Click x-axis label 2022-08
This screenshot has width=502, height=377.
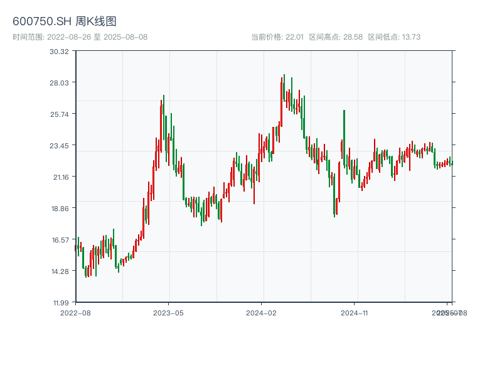pos(75,313)
